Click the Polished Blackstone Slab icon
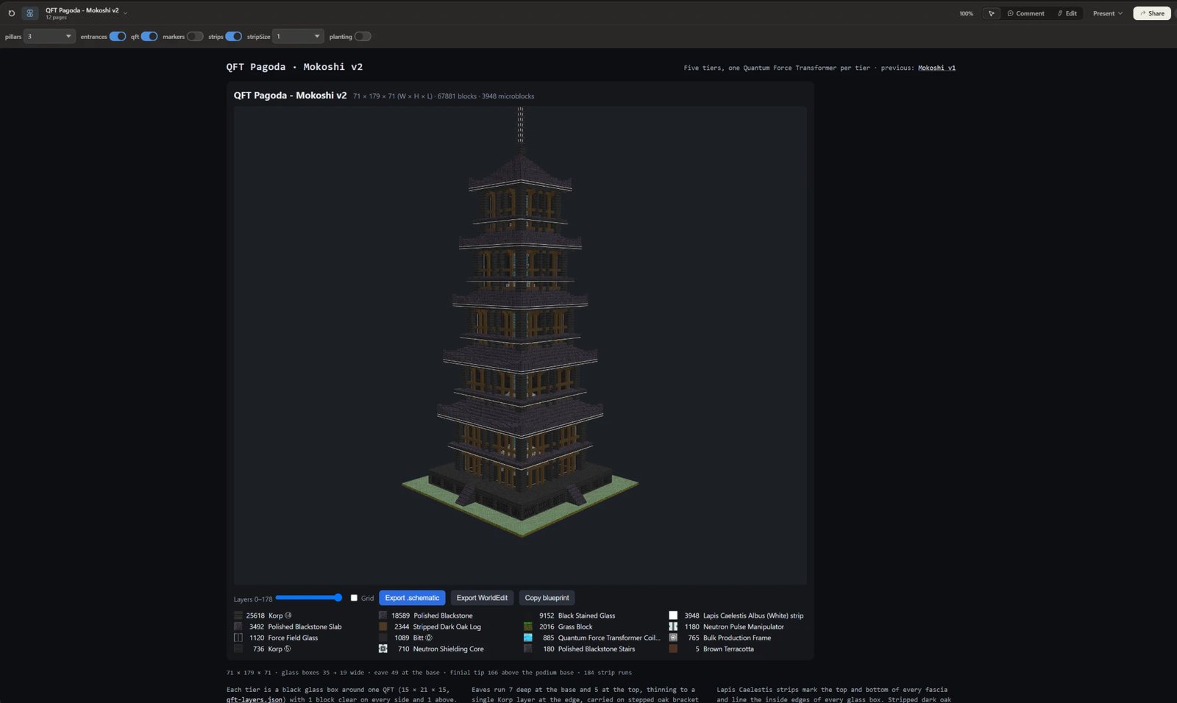The image size is (1177, 703). 238,627
